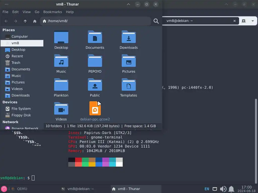Select vm8 home in Places sidebar

tap(22, 43)
